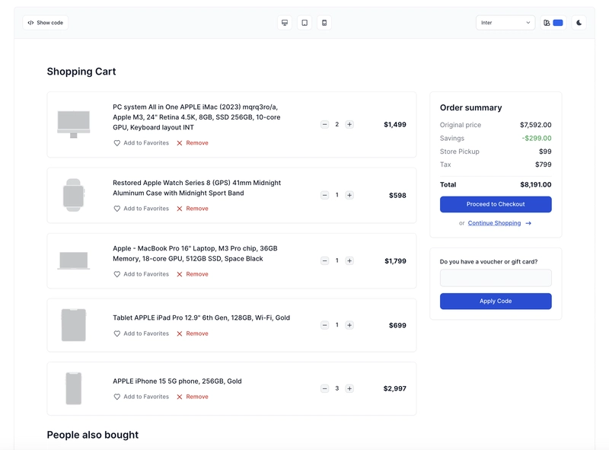Screen dimensions: 609x450
Task: Open the MacBook Pro 16" title
Action: tap(195, 254)
